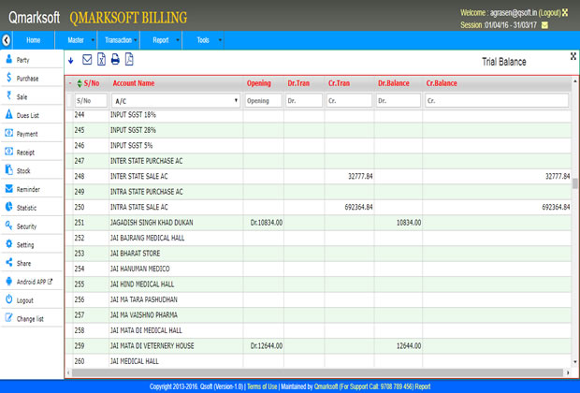Screen dimensions: 580x393
Task: Open Android APP icon
Action: [8, 281]
